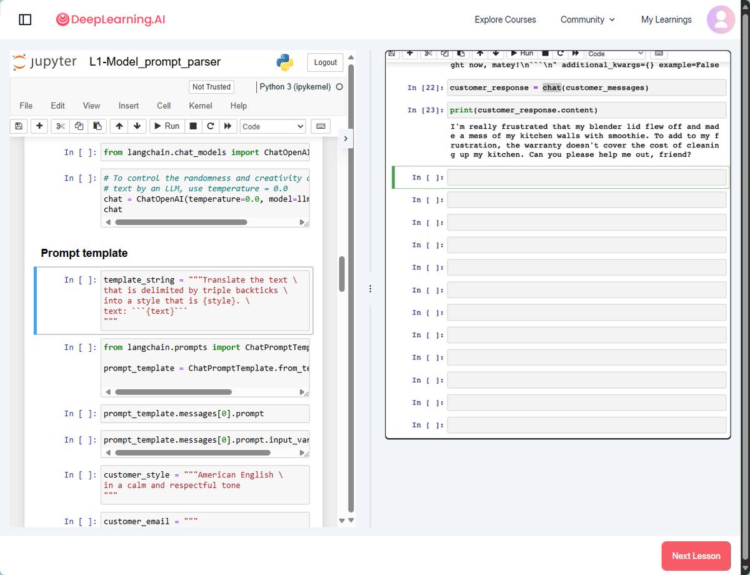The image size is (750, 575).
Task: Click the prompt_template.messages[0].prompt cell
Action: coord(205,414)
